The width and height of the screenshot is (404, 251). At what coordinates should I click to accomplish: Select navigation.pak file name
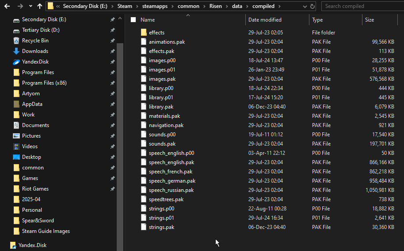(166, 125)
